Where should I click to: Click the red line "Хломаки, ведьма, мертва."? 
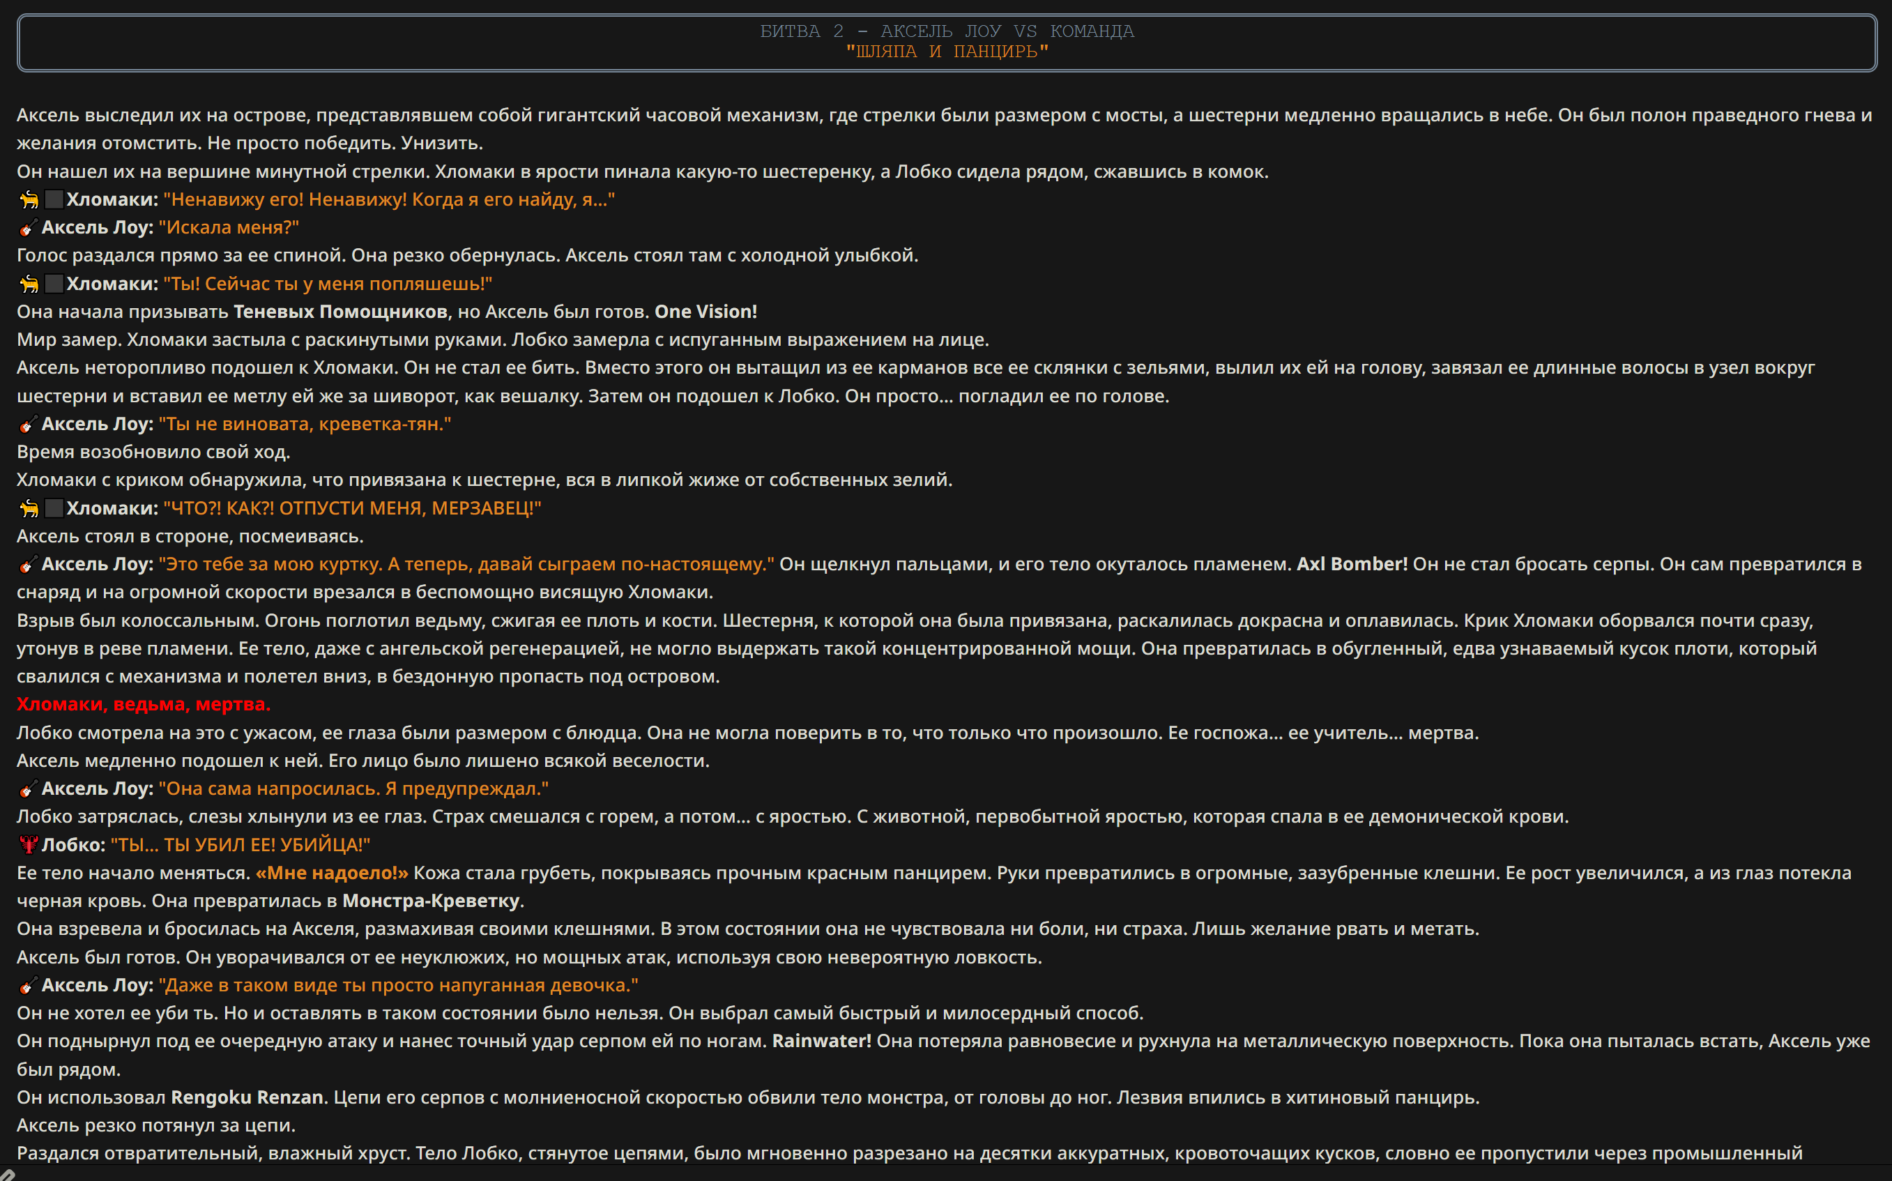point(144,705)
